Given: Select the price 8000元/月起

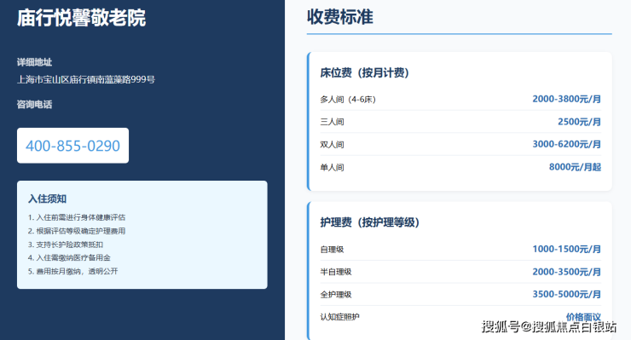Looking at the screenshot, I should (575, 167).
